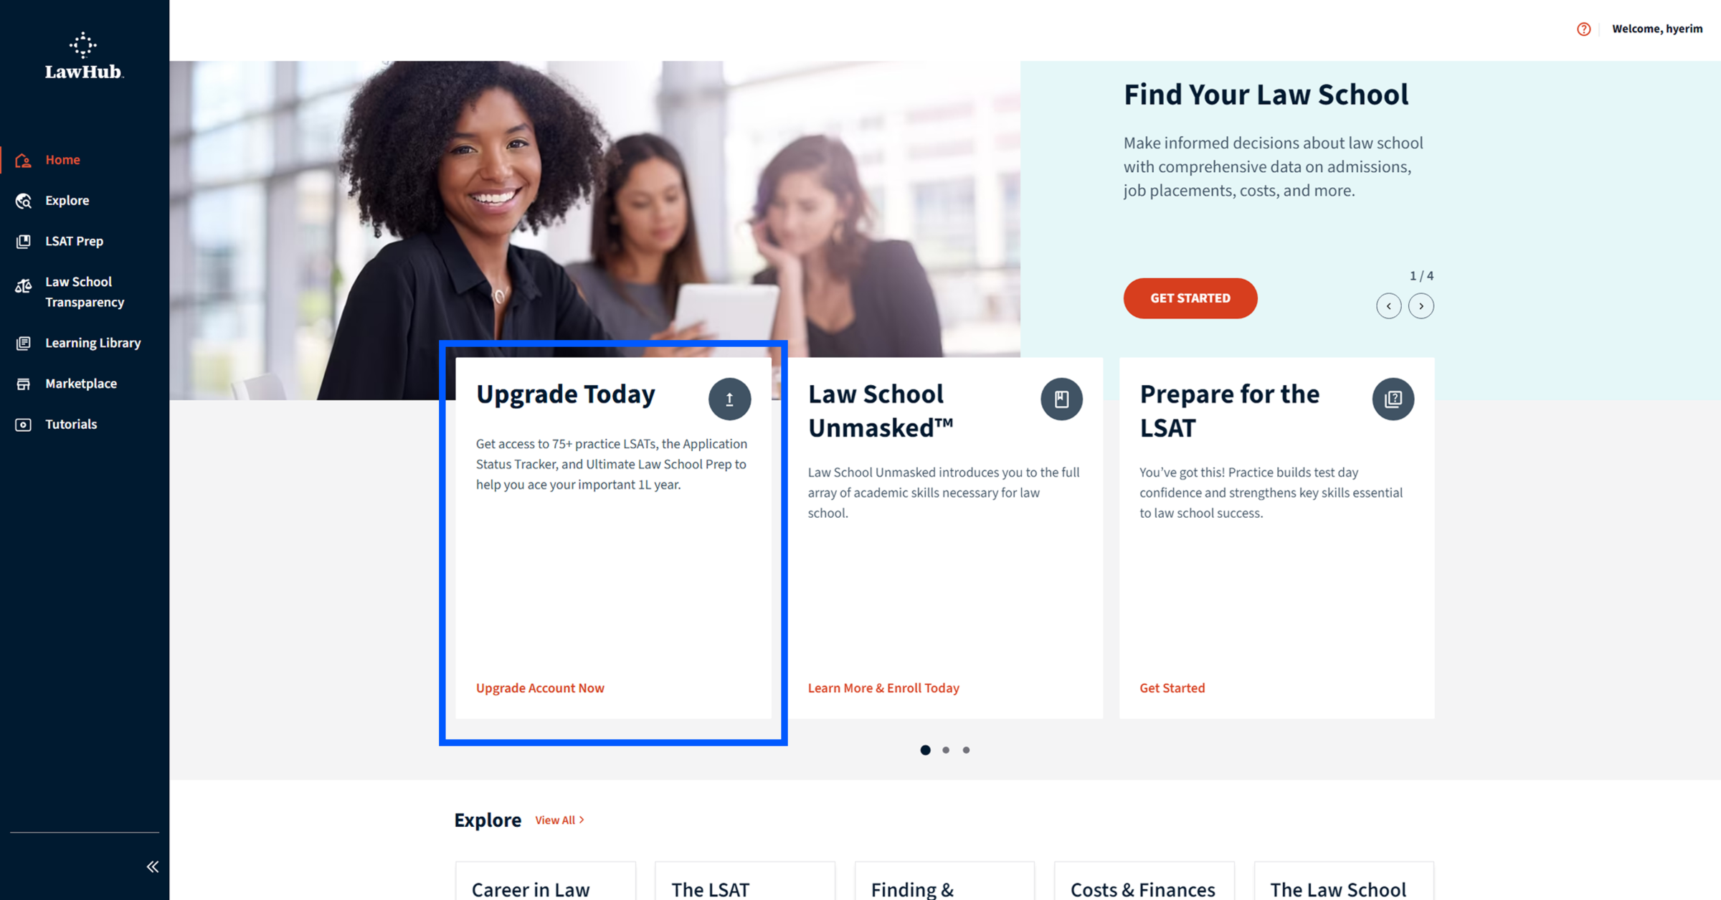Go to previous hero slide

tap(1388, 306)
